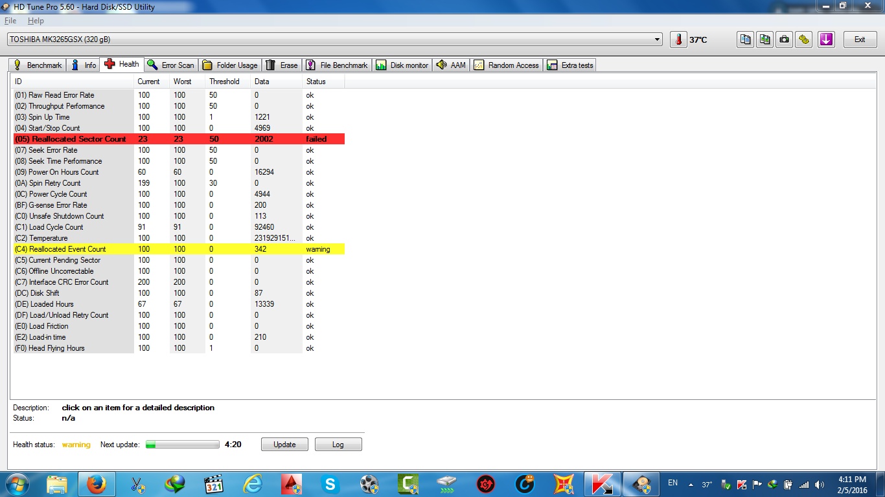Viewport: 885px width, 497px height.
Task: Switch to the AAM tab
Action: click(452, 65)
